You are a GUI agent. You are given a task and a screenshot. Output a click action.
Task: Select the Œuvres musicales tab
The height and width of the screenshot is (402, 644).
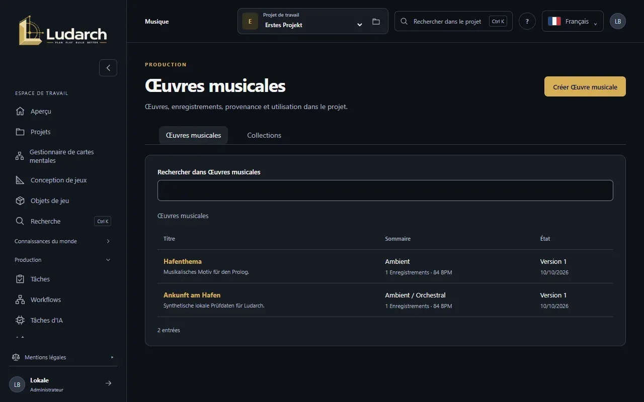tap(193, 135)
